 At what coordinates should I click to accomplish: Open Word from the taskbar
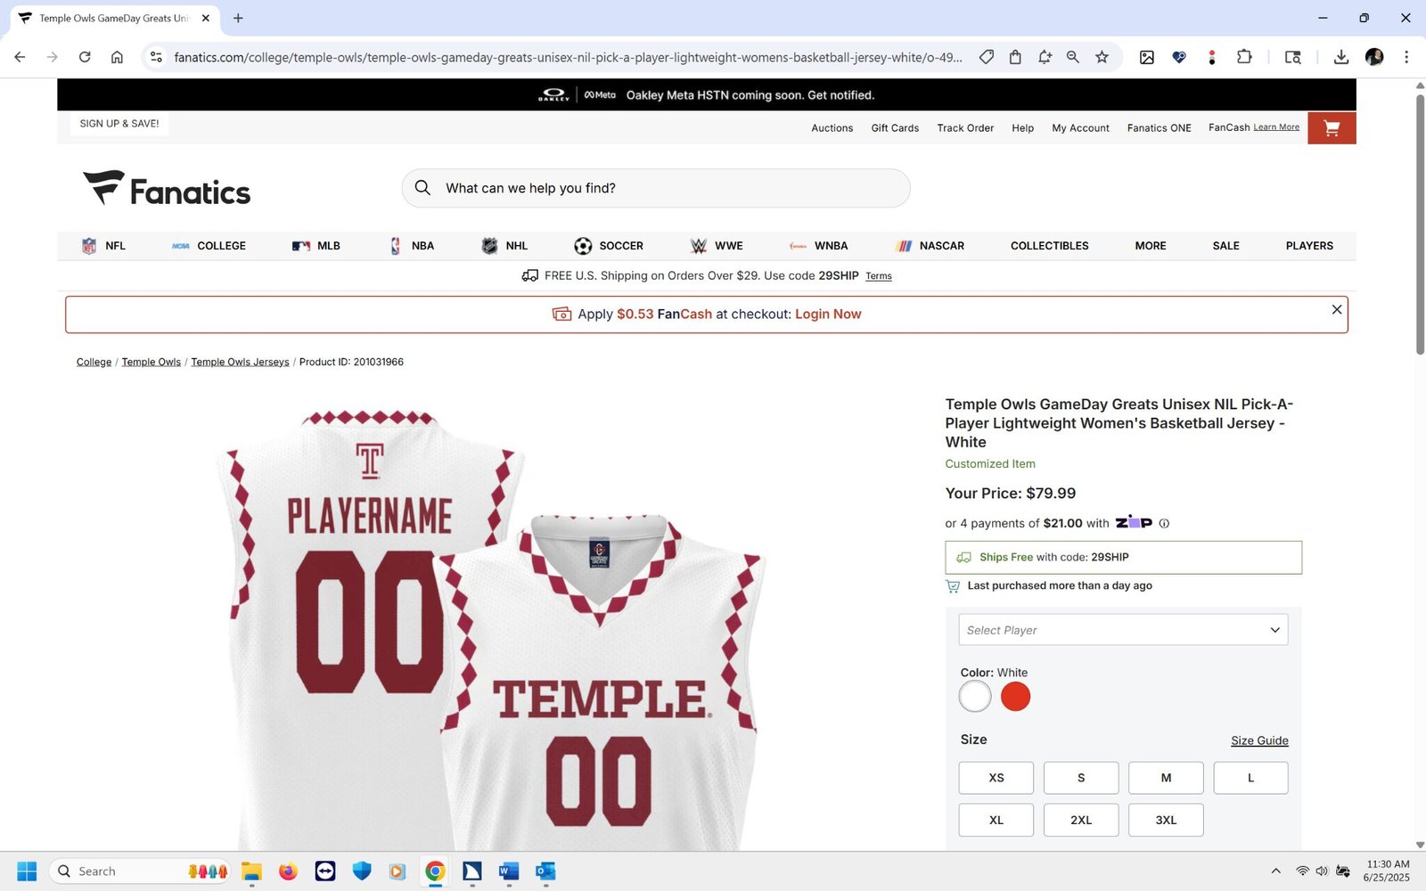pyautogui.click(x=509, y=871)
